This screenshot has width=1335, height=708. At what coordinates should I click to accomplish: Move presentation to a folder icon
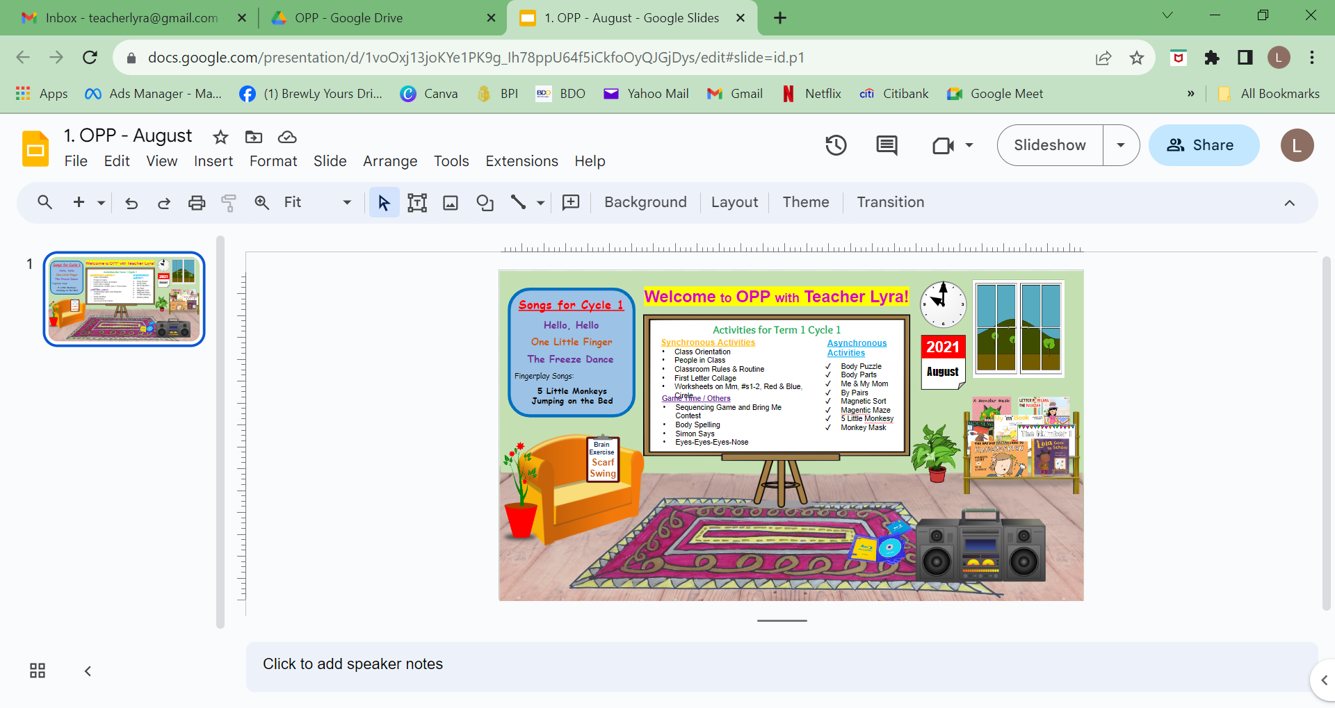point(254,137)
